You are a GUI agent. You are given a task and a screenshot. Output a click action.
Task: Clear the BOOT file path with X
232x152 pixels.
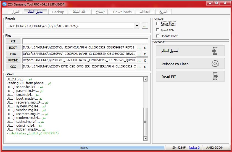(145, 48)
